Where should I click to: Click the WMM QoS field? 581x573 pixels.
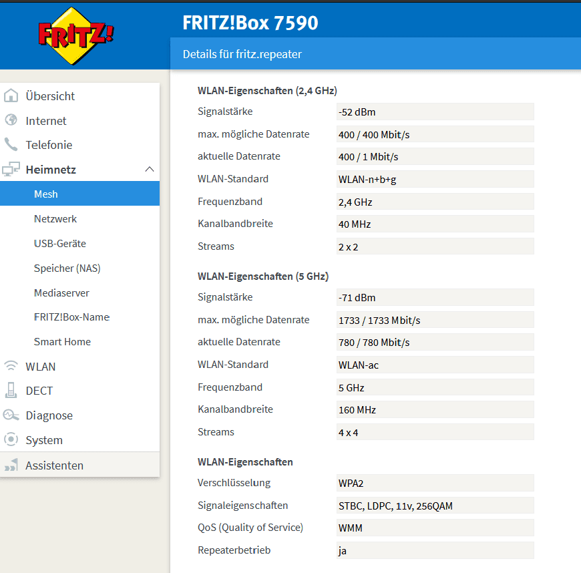tap(435, 528)
